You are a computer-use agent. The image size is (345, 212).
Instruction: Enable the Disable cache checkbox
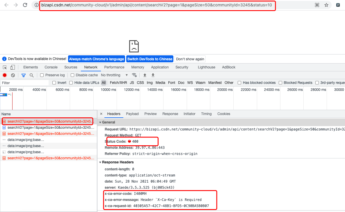[72, 75]
